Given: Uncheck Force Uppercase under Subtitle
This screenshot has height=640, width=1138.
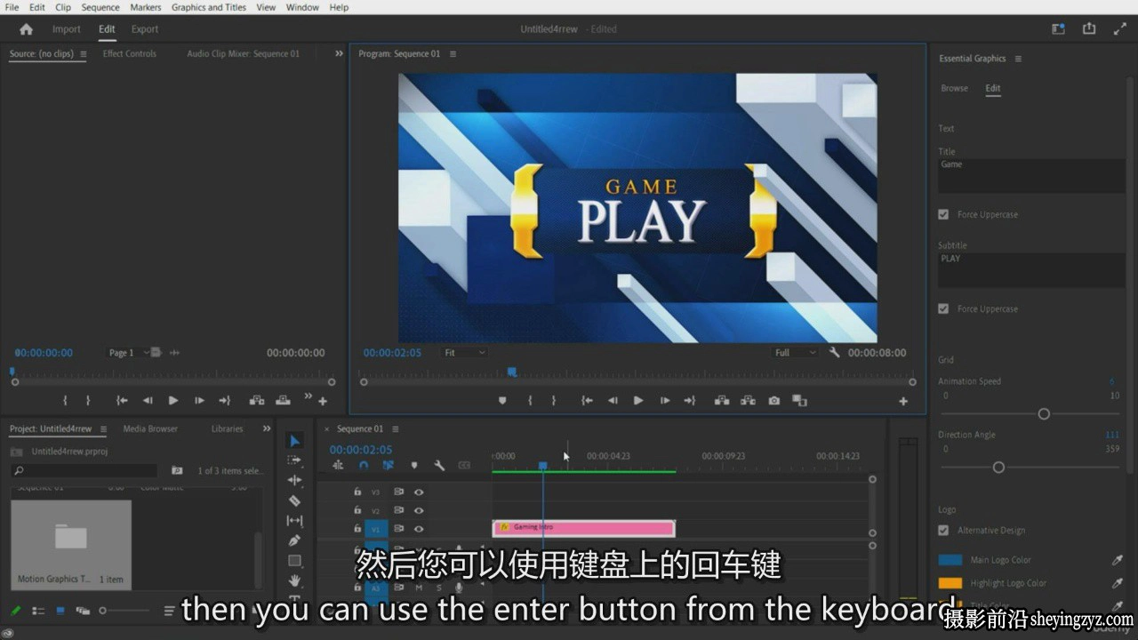Looking at the screenshot, I should click(943, 308).
